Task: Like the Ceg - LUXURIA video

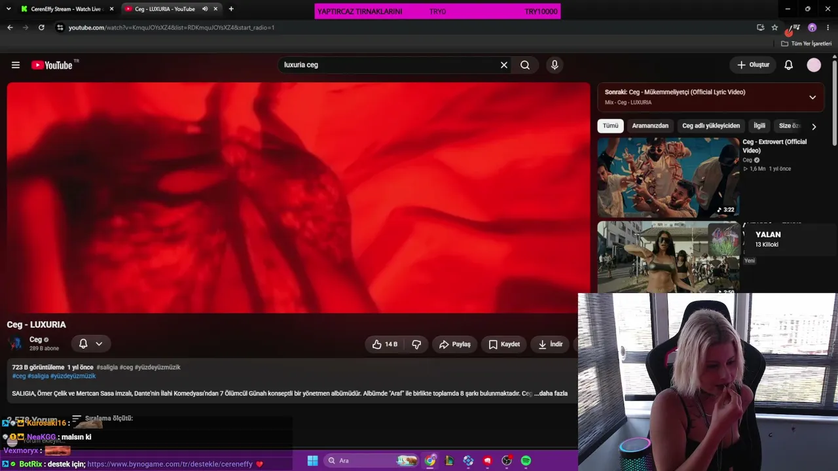Action: point(384,344)
